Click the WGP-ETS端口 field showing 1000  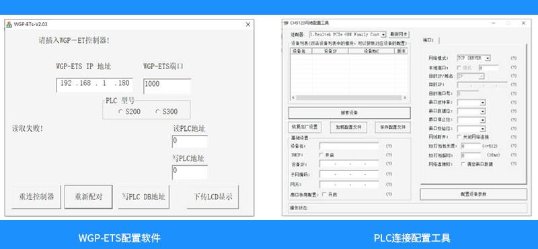click(167, 86)
